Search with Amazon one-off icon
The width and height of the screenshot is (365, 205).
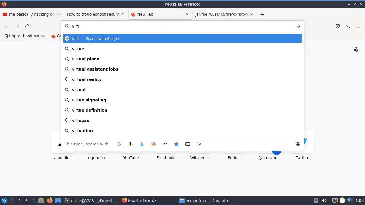coord(131,144)
